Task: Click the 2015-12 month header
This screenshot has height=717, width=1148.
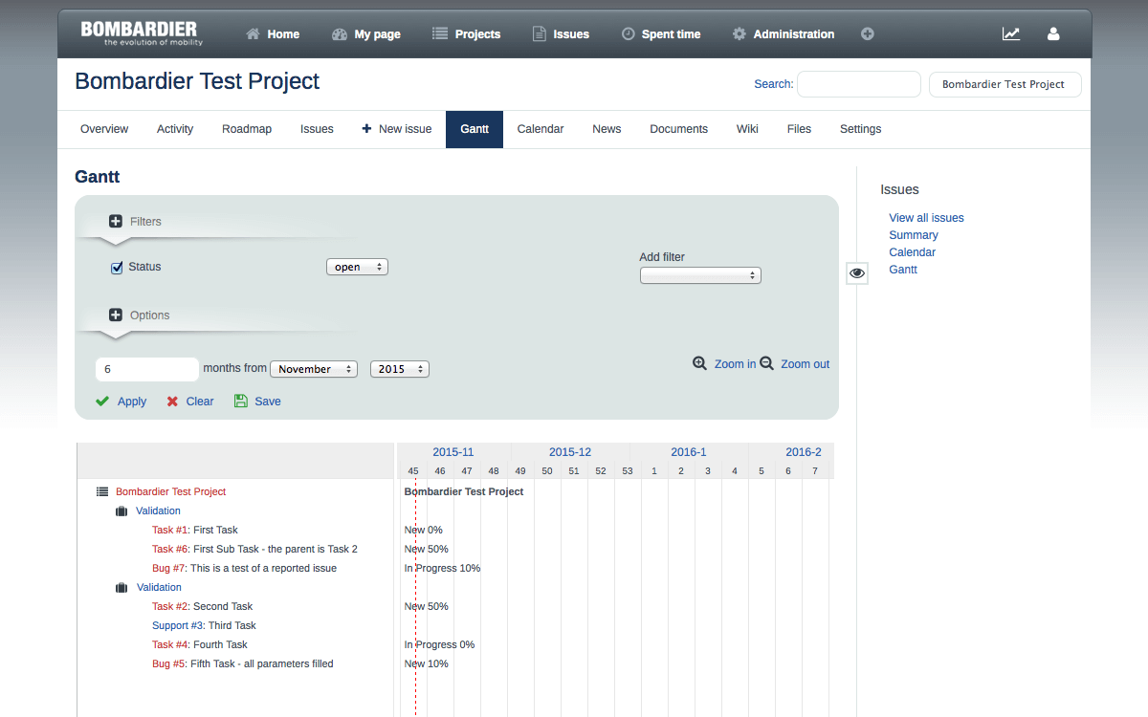Action: pos(570,452)
